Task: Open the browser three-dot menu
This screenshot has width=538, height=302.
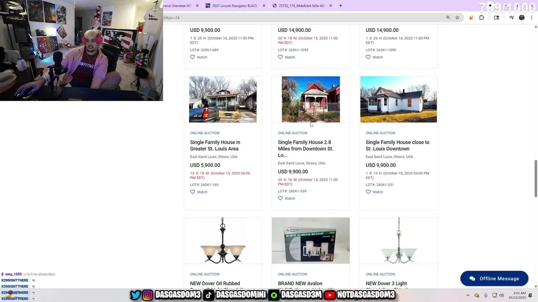Action: coord(532,18)
